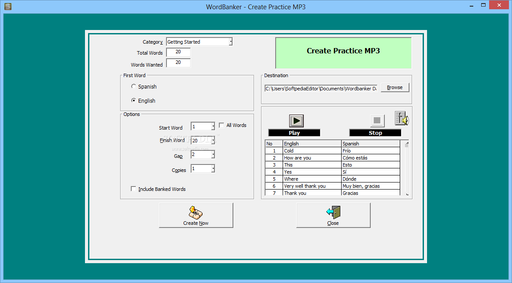Click the No column header
The width and height of the screenshot is (512, 283).
click(274, 143)
